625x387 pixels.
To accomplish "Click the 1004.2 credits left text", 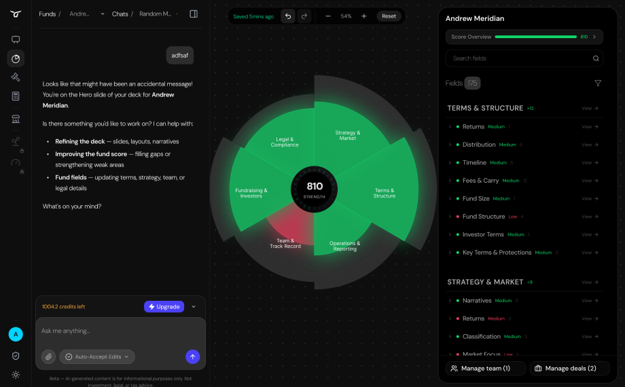I will point(63,306).
